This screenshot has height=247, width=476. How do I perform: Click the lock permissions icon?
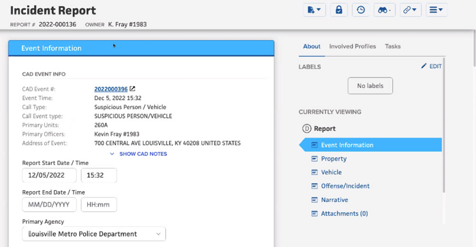tap(338, 10)
